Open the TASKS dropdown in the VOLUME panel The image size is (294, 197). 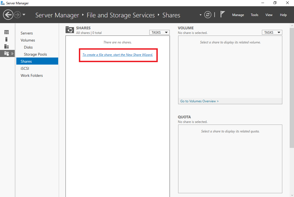click(272, 32)
